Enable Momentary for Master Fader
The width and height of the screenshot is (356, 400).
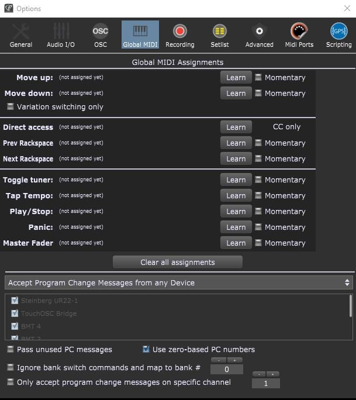pyautogui.click(x=258, y=243)
